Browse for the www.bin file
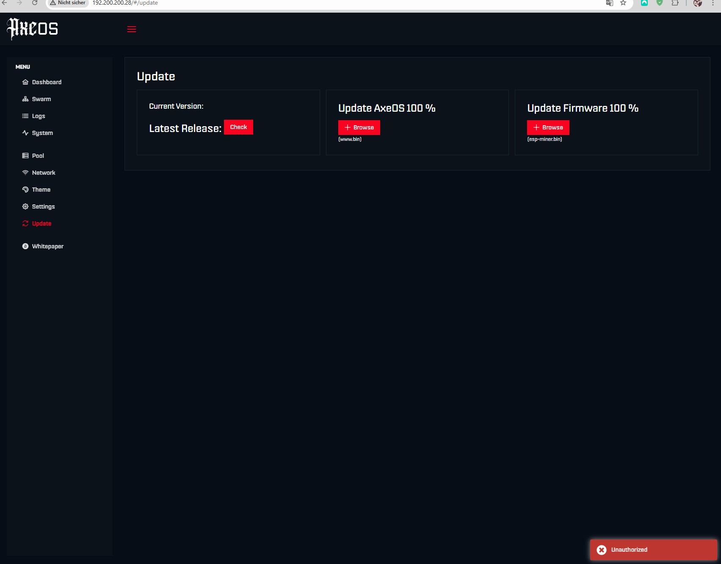The height and width of the screenshot is (564, 721). pos(359,127)
